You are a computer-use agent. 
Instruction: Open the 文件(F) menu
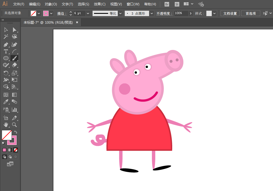[19, 4]
